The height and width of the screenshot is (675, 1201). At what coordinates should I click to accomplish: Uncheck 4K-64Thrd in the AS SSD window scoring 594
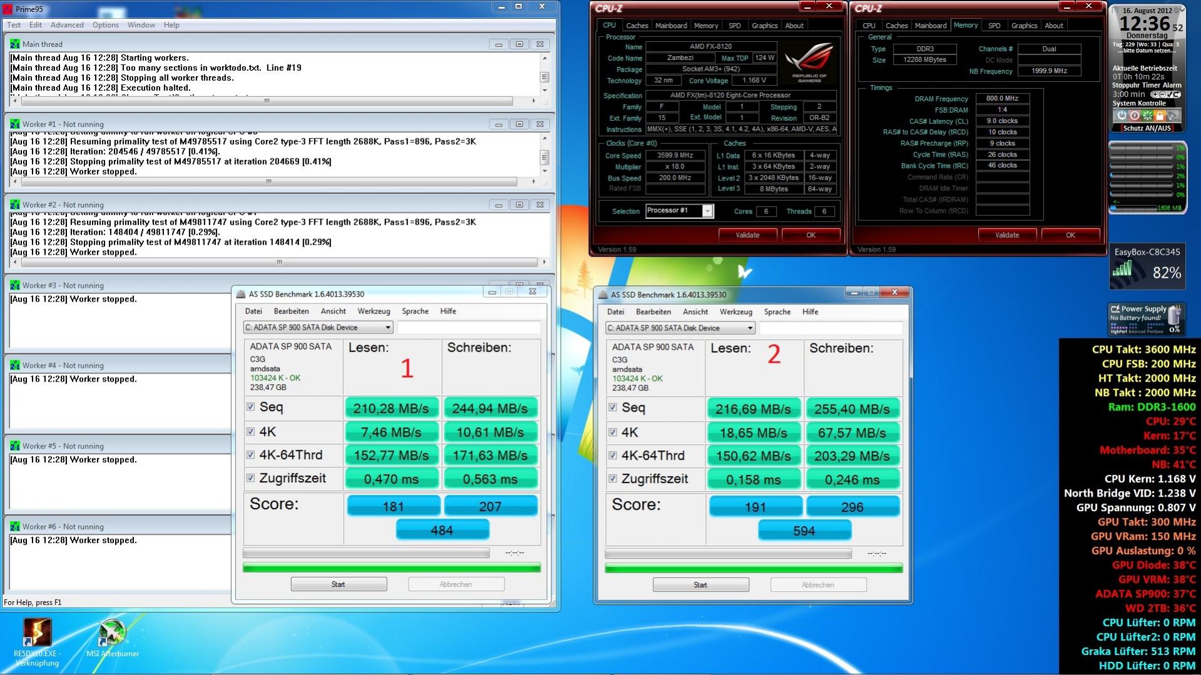(613, 455)
